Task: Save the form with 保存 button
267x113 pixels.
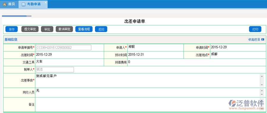Action: [x=12, y=29]
